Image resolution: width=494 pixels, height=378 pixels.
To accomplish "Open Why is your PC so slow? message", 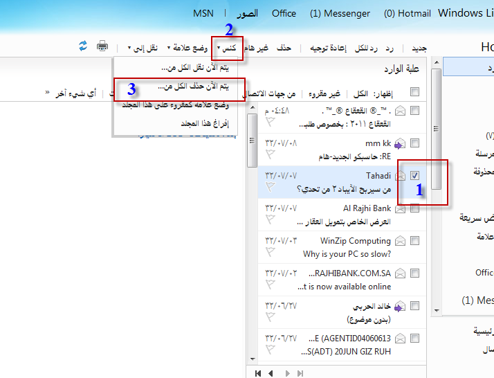I will point(347,254).
